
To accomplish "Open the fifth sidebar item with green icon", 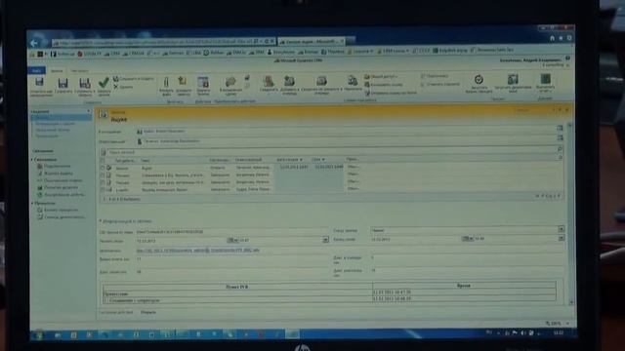I will tap(61, 195).
